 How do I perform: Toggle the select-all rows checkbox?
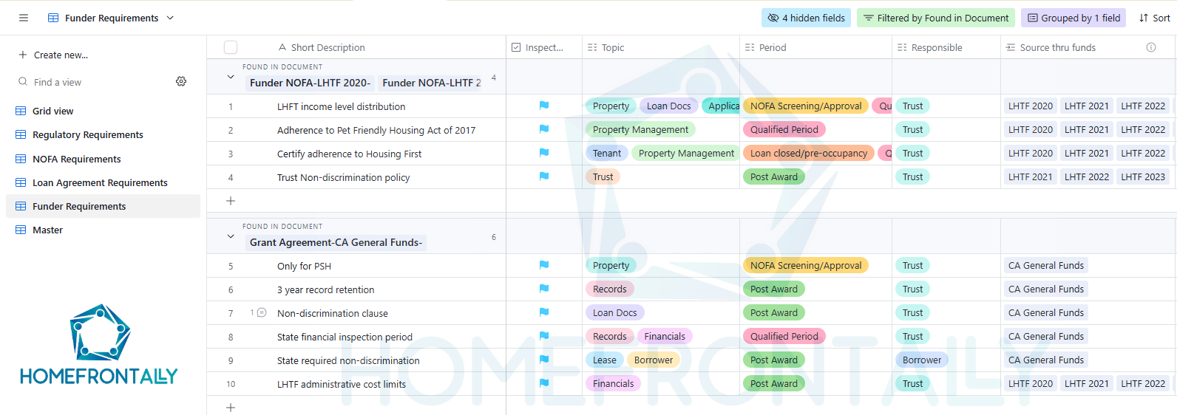coord(231,47)
